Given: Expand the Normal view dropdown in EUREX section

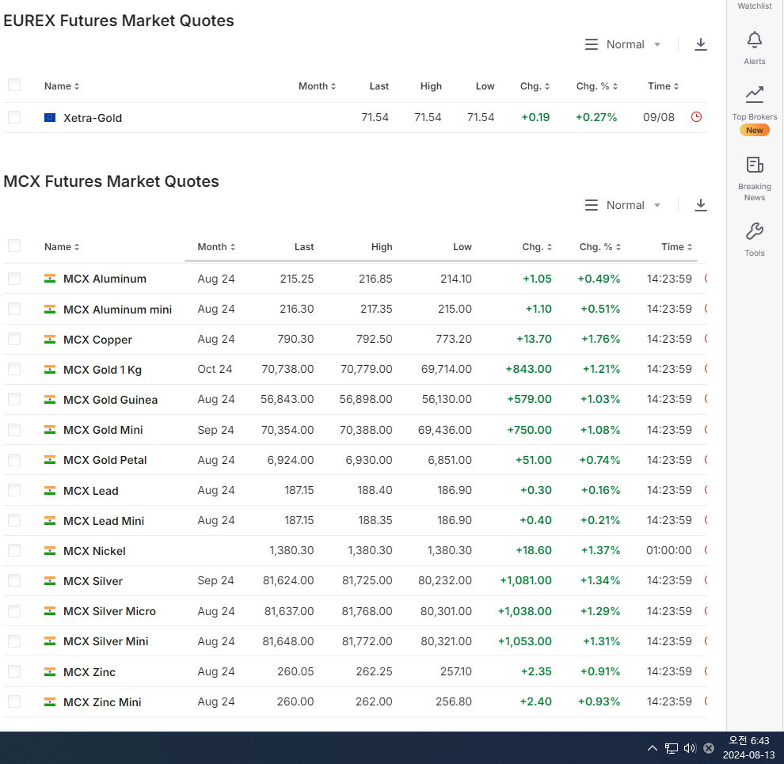Looking at the screenshot, I should pos(633,44).
